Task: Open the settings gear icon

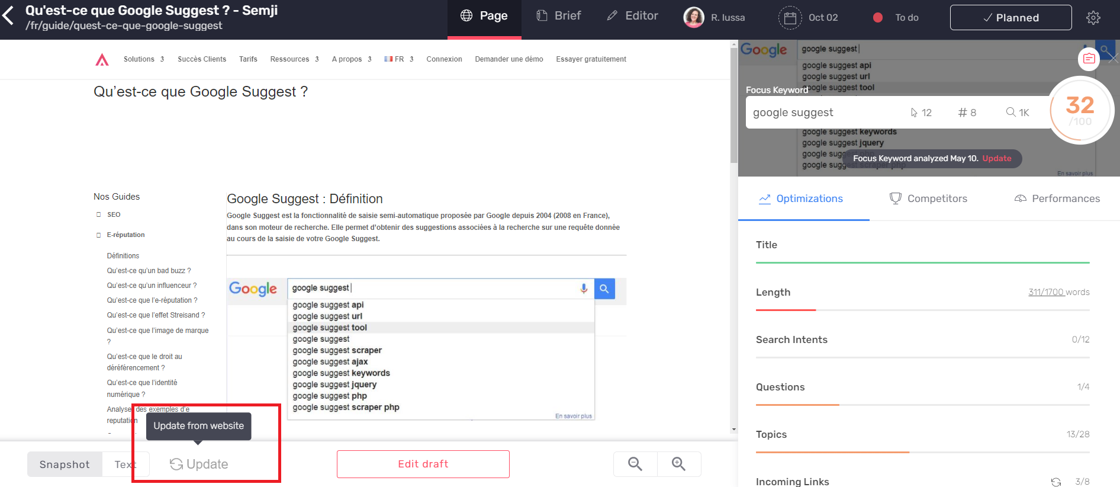Action: coord(1093,18)
